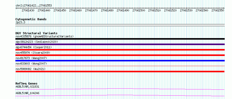Viewport: 232px width, 99px height.
Task: Click the red nsv5989082 variant bar
Action: [x=120, y=72]
